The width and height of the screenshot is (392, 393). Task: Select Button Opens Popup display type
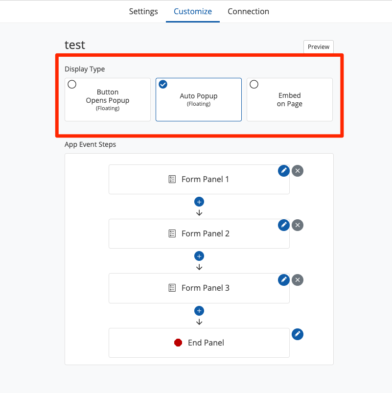pyautogui.click(x=108, y=99)
